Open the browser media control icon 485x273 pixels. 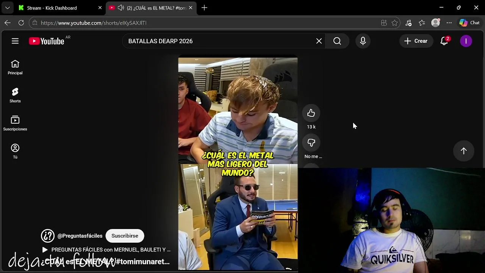(408, 23)
